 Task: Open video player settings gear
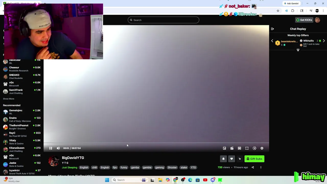tap(262, 148)
